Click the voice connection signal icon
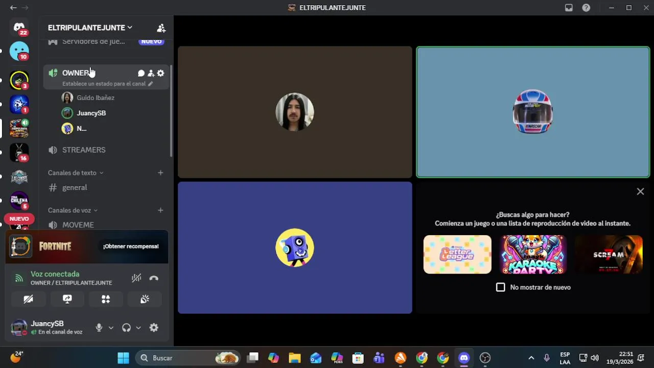This screenshot has width=654, height=368. click(x=19, y=279)
